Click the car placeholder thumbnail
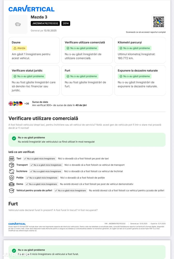This screenshot has width=174, height=259. click(18, 24)
